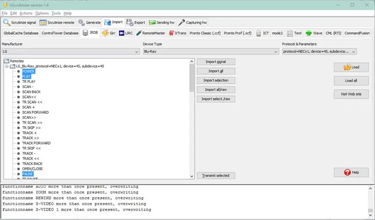Select the OPEN/CLOSE command
Image resolution: width=375 pixels, height=220 pixels.
tap(32, 169)
